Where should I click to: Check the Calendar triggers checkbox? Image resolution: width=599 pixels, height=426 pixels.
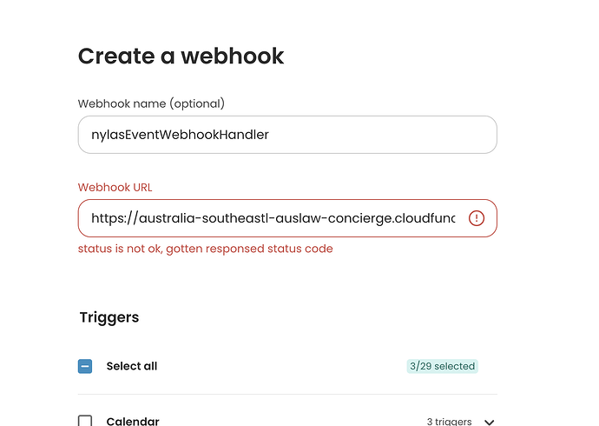click(x=85, y=421)
